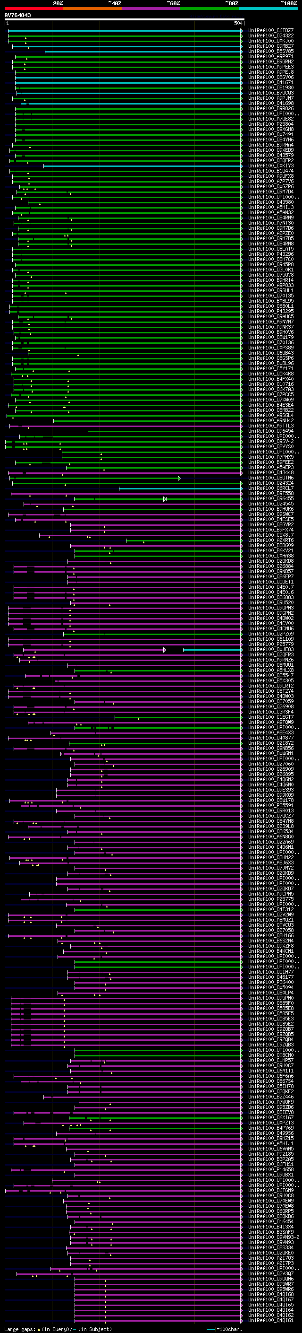The width and height of the screenshot is (302, 1333).
Task: Click hit label UniRef100_Q41698
Action: click(270, 104)
